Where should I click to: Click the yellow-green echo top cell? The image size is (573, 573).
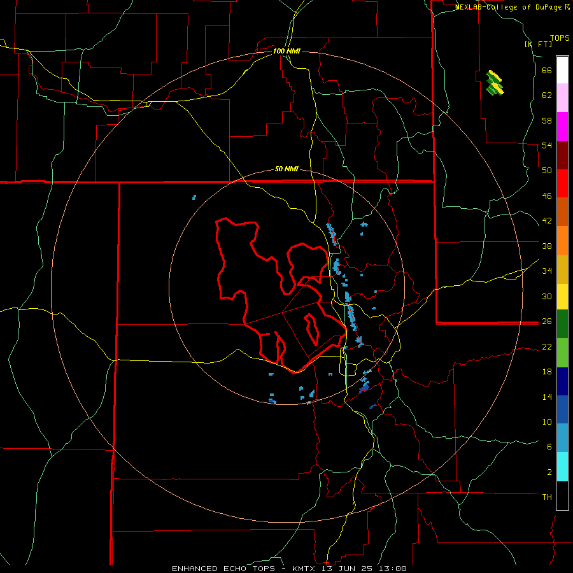(x=495, y=83)
